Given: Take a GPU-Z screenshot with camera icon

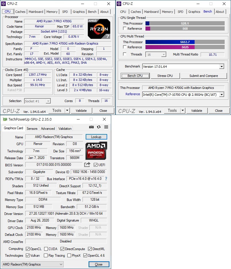Looking at the screenshot, I should pos(91,127).
